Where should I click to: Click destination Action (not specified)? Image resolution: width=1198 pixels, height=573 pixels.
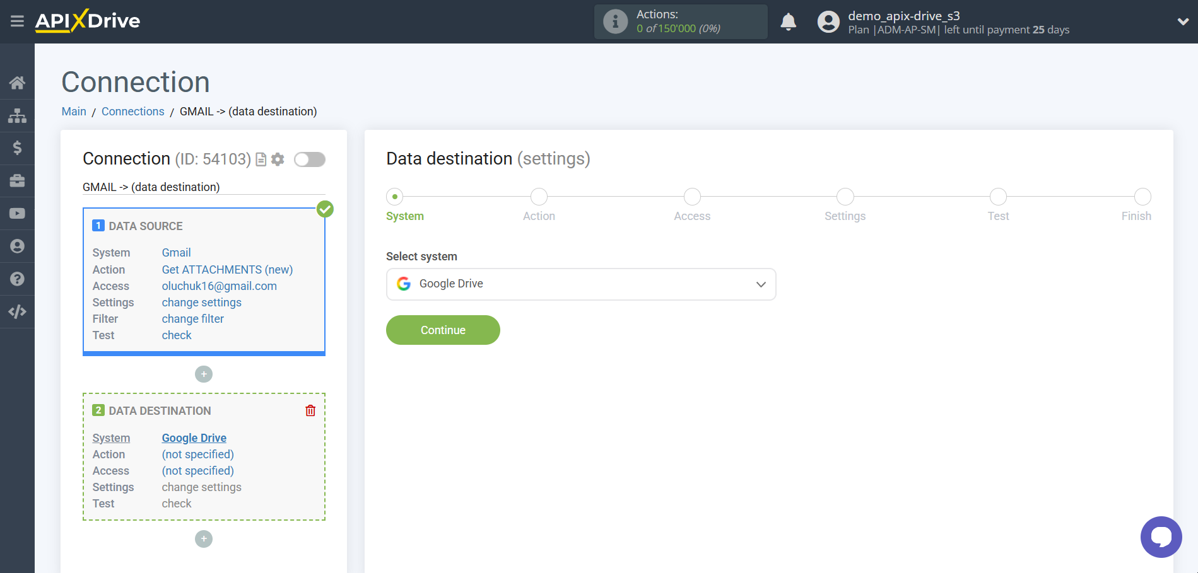coord(197,454)
